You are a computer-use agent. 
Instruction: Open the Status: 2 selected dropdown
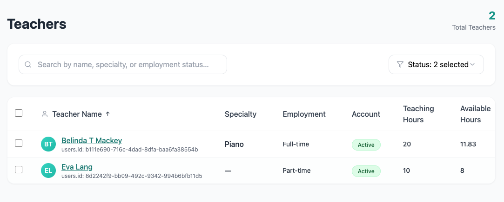(x=436, y=65)
